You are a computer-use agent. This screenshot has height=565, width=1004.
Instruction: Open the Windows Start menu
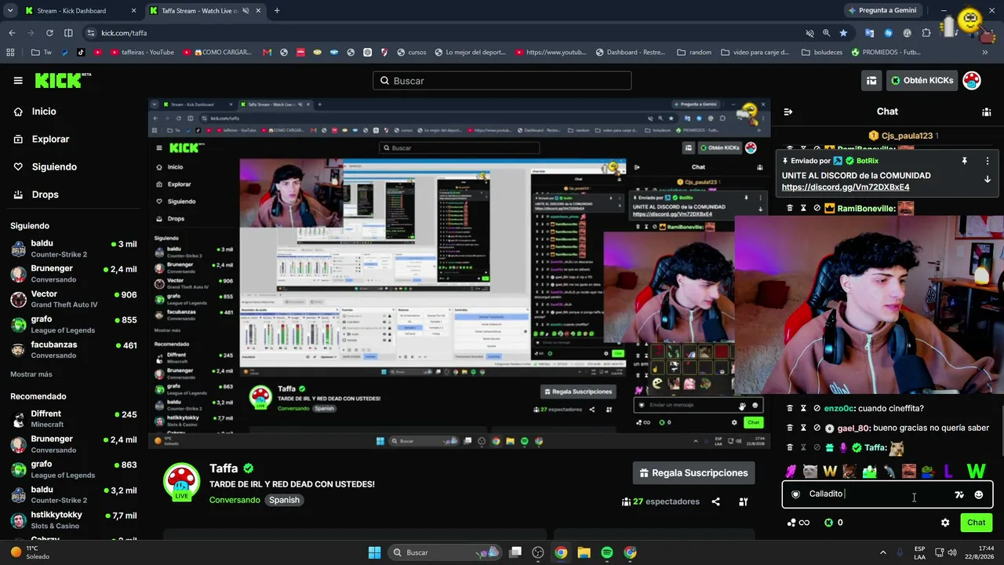tap(375, 552)
